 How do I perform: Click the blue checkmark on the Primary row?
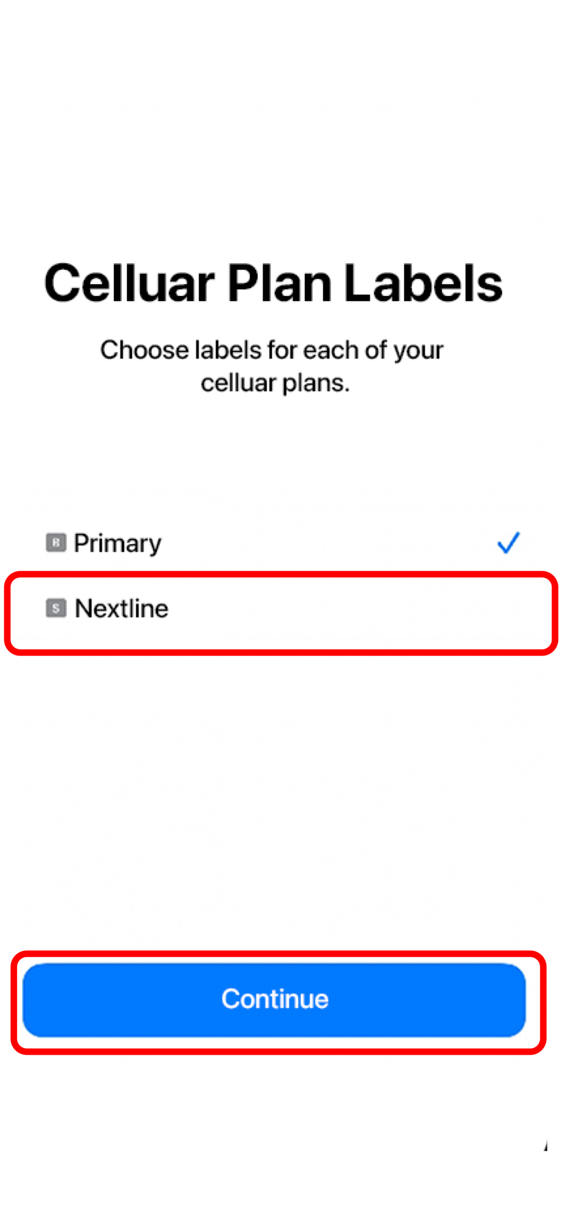[x=508, y=543]
